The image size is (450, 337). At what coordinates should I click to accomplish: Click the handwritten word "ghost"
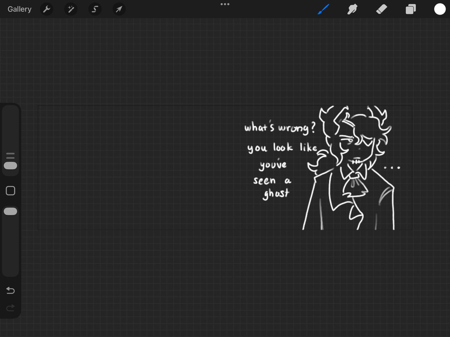point(276,194)
